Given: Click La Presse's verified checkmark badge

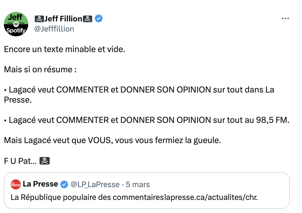Looking at the screenshot, I should [64, 184].
